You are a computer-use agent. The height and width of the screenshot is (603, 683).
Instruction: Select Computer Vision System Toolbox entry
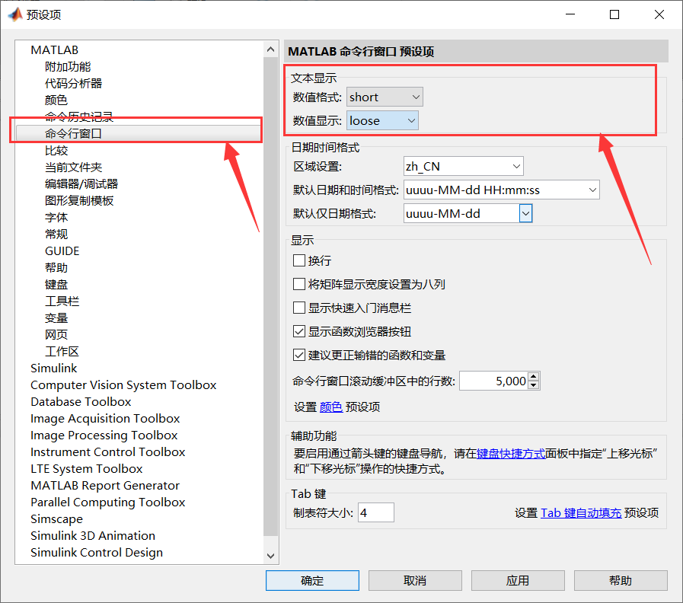pos(123,384)
